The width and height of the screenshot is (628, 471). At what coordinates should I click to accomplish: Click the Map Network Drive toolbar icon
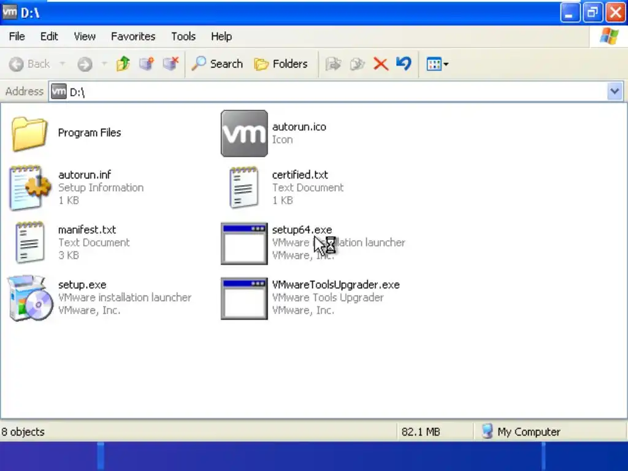point(147,64)
